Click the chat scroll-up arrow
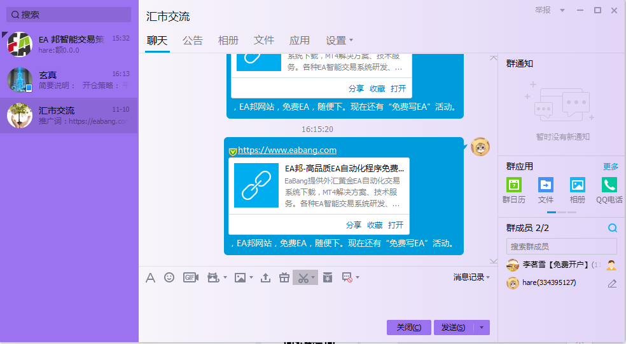 point(494,58)
